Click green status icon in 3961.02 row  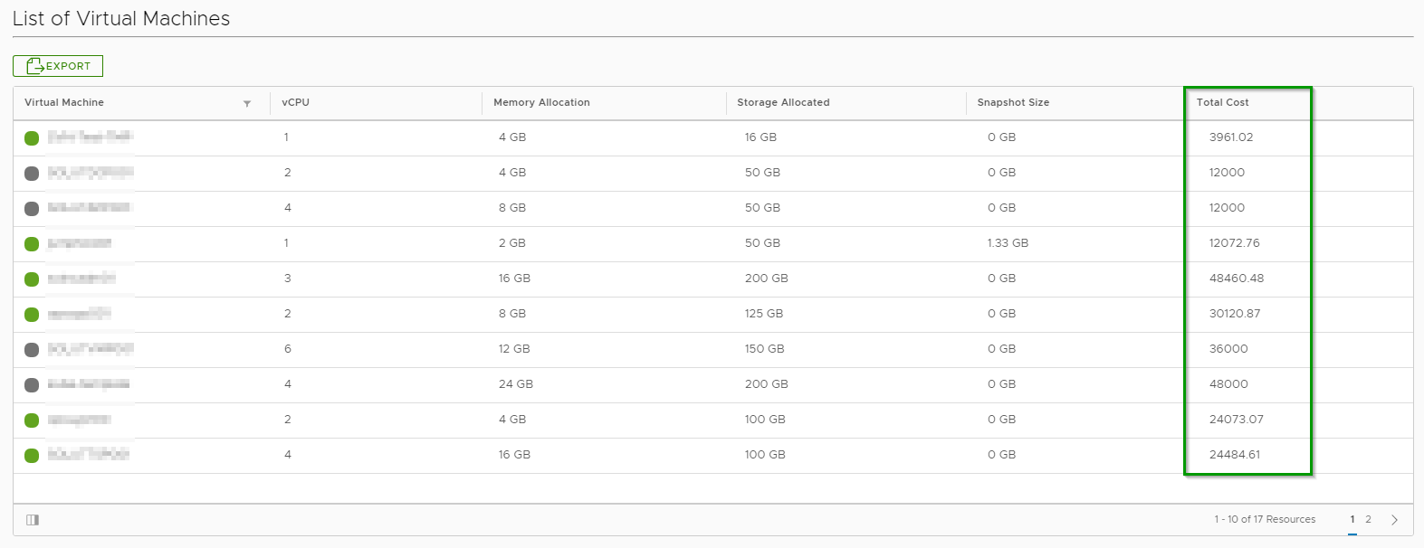(32, 138)
